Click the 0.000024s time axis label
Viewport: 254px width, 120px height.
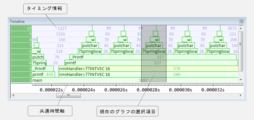[x=84, y=90]
